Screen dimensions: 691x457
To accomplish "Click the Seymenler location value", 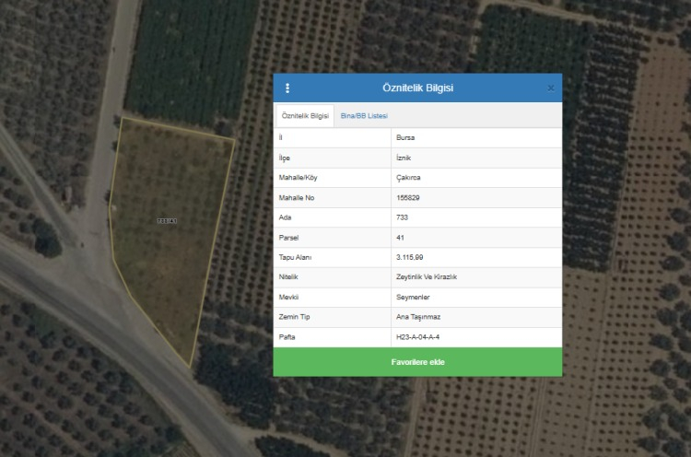I will coord(413,297).
